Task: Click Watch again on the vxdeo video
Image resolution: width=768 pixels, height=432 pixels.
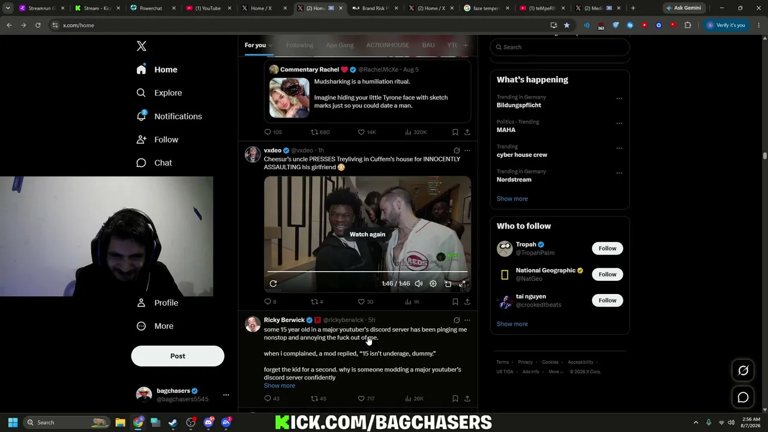Action: pos(367,235)
